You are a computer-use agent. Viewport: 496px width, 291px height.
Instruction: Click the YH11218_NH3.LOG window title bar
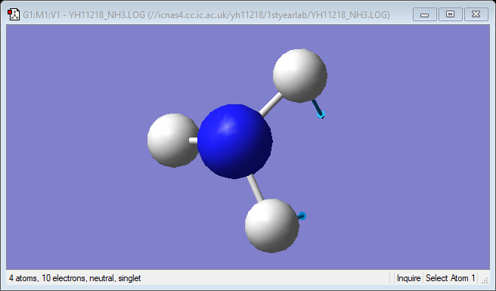click(x=206, y=14)
